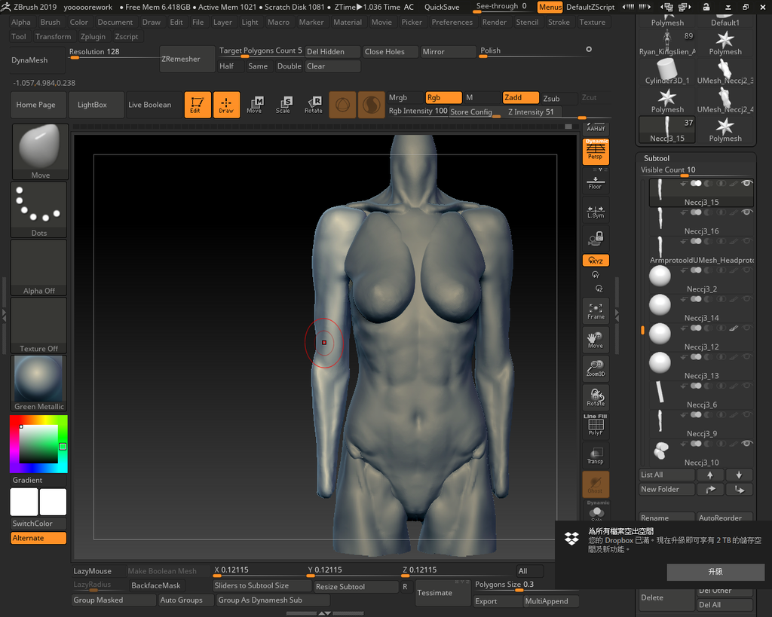The image size is (772, 617).
Task: Click the QuickSave button
Action: (442, 7)
